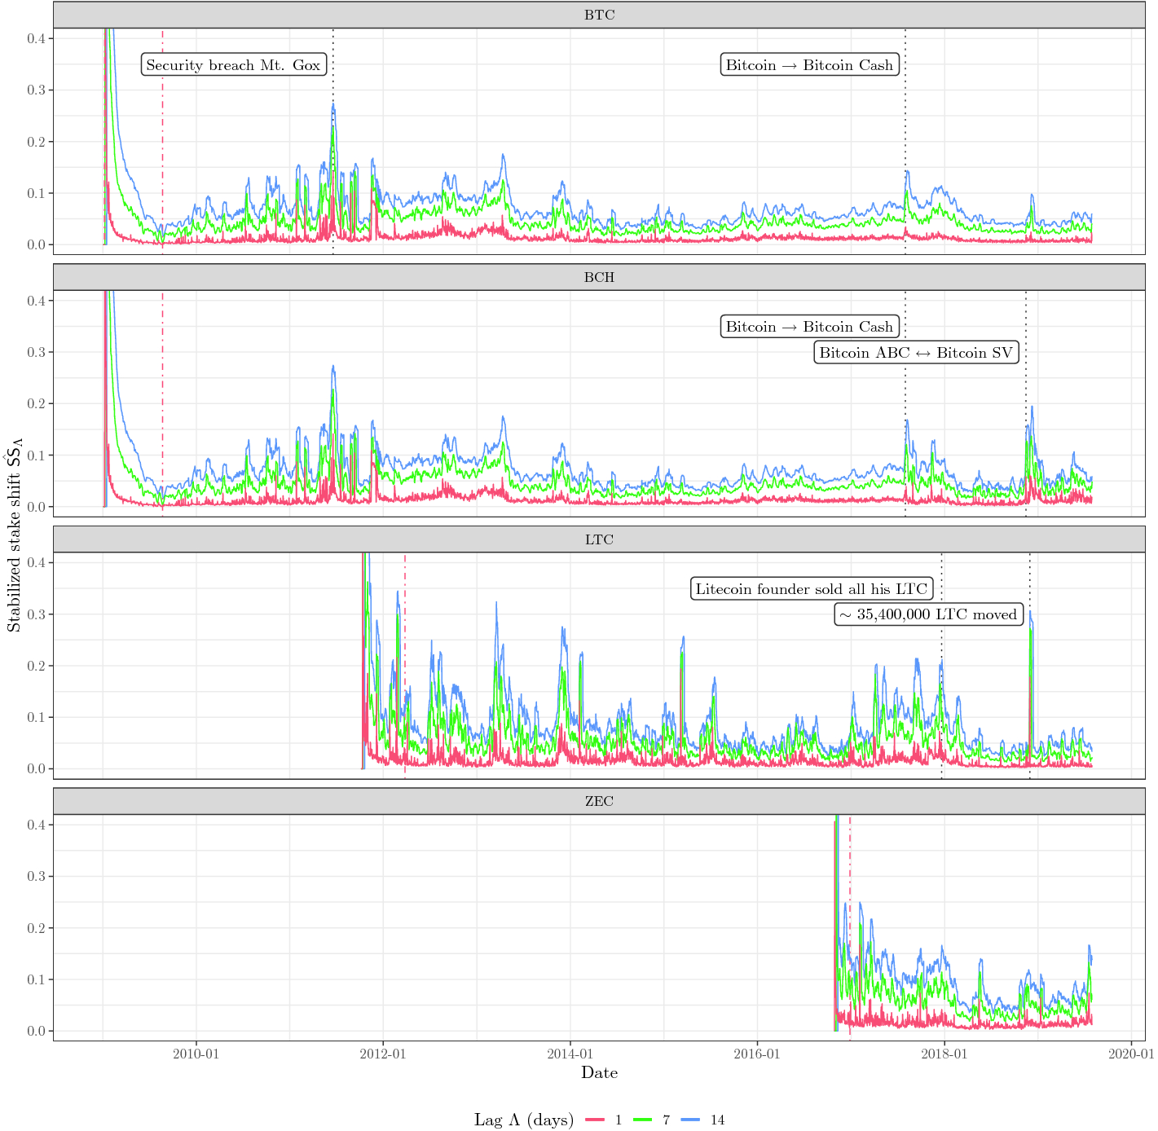This screenshot has height=1131, width=1158.
Task: Select the BCH panel header strip
Action: (599, 277)
